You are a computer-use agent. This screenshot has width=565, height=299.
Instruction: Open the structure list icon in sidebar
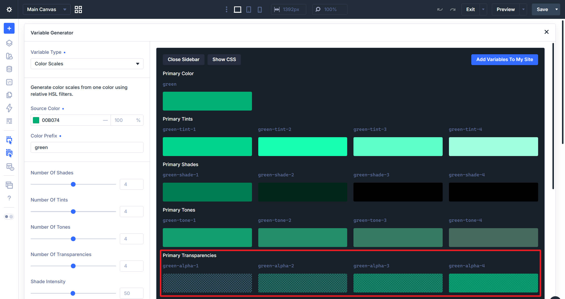pyautogui.click(x=9, y=121)
